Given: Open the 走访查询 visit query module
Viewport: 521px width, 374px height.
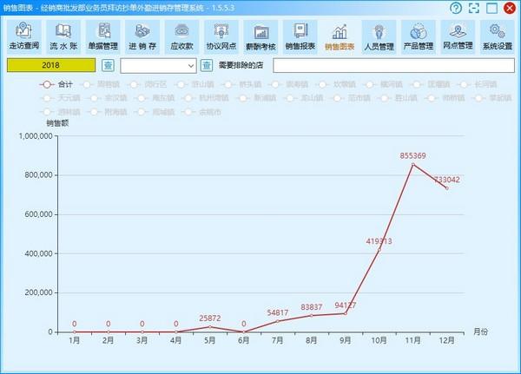Looking at the screenshot, I should (24, 36).
